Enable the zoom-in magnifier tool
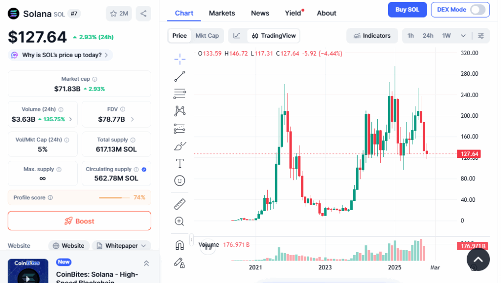This screenshot has width=501, height=283. pyautogui.click(x=180, y=221)
